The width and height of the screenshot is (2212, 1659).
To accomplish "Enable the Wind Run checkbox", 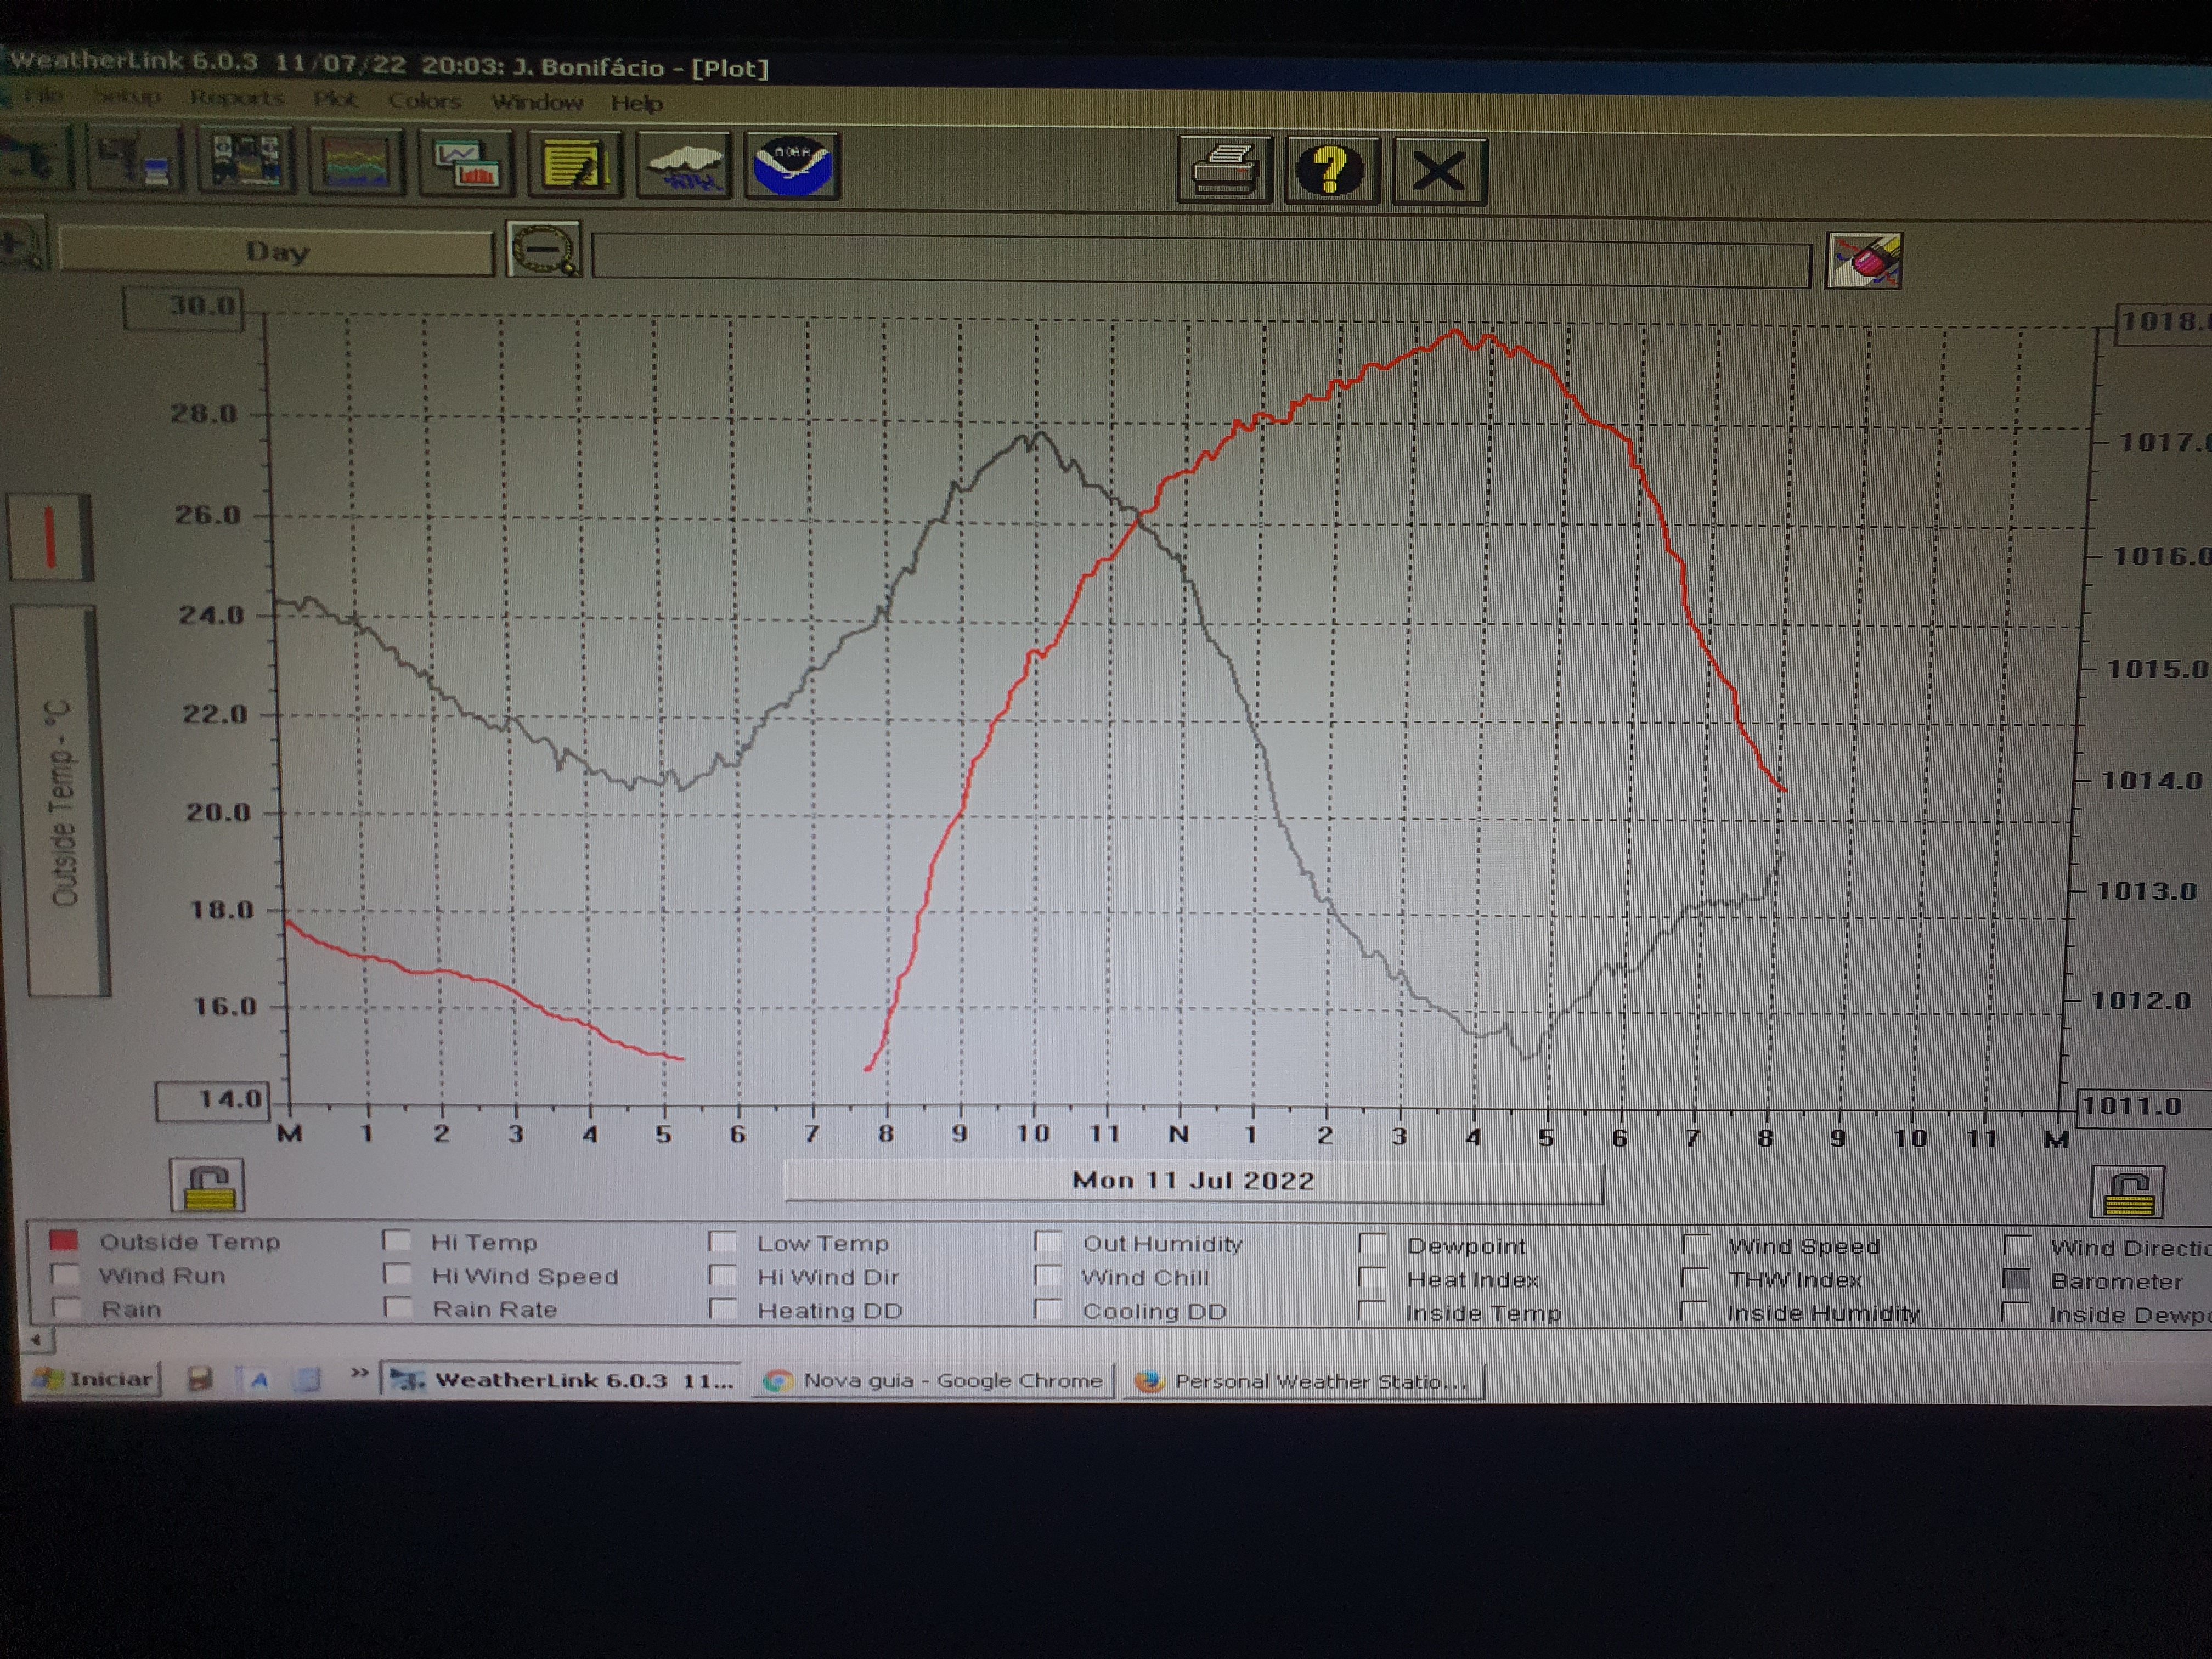I will (x=64, y=1275).
